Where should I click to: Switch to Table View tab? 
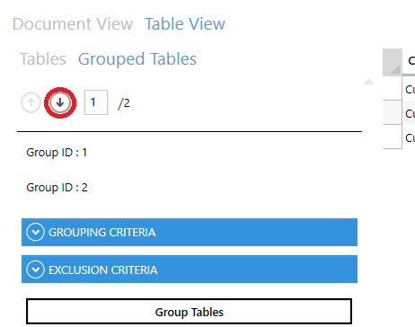click(x=185, y=24)
